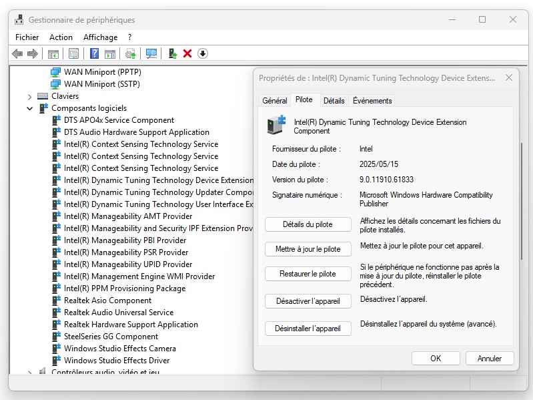Scan for hardware changes via monitor icon
Image resolution: width=533 pixels, height=400 pixels.
(x=151, y=53)
